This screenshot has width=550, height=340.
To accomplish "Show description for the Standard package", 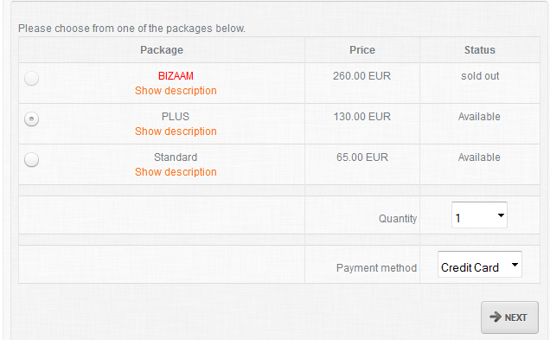I will [176, 172].
